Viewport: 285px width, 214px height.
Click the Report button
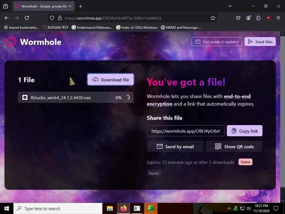pos(154,173)
